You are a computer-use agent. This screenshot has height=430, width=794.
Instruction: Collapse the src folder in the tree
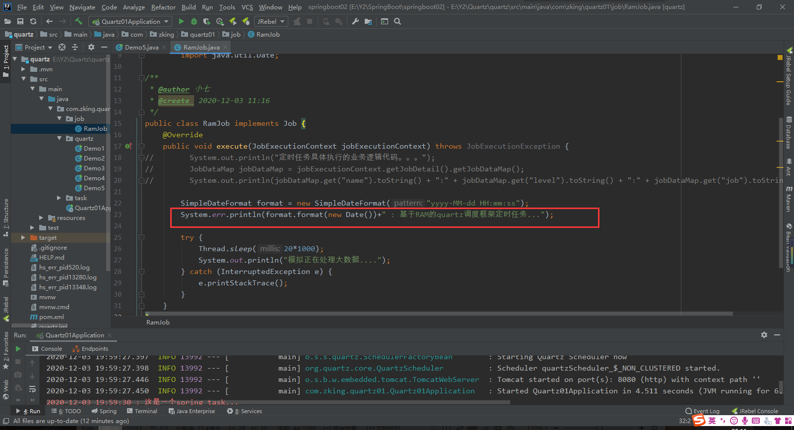coord(23,79)
